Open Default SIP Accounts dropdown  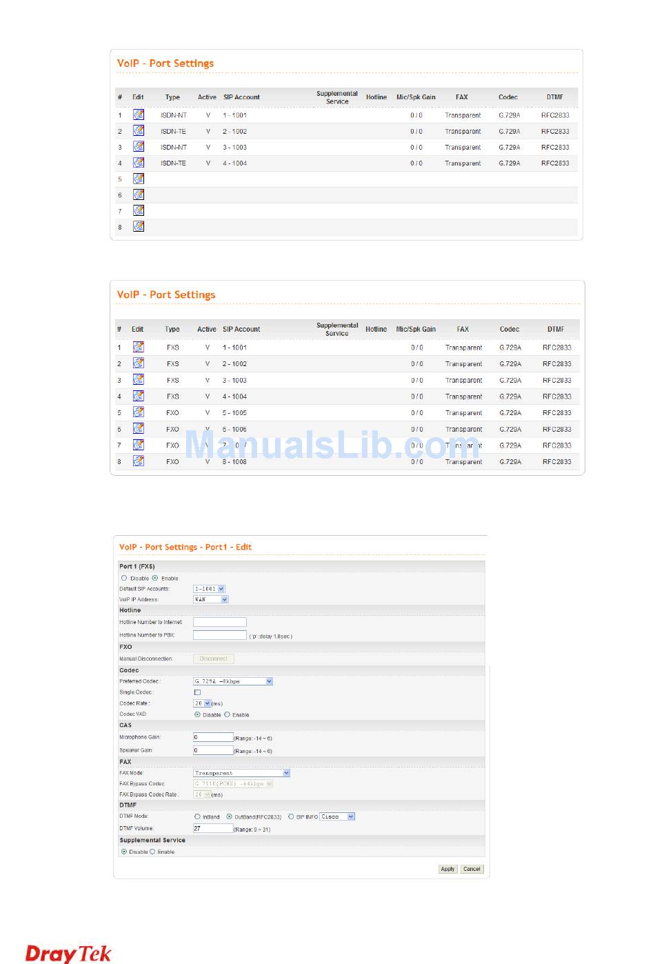(x=209, y=589)
